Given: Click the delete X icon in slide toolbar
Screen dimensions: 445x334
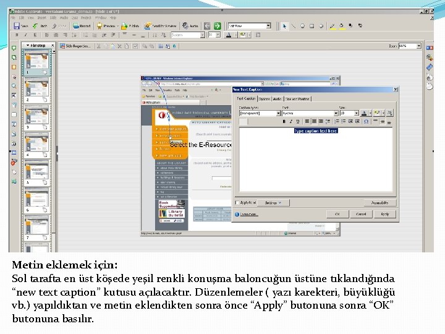Looking at the screenshot, I should coord(119,46).
